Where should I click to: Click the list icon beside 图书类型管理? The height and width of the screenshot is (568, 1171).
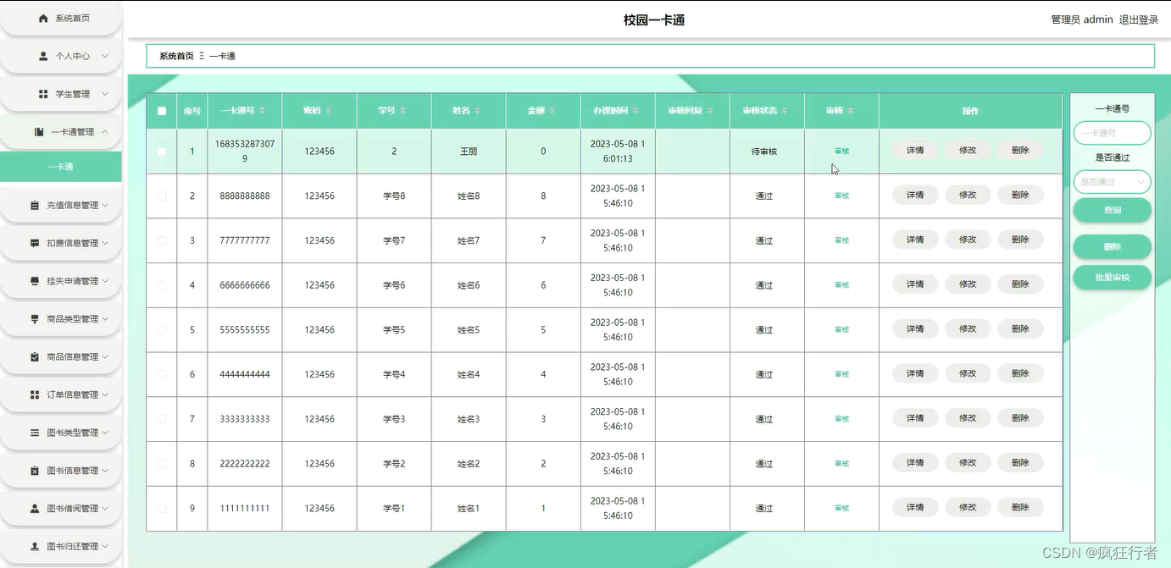[35, 433]
